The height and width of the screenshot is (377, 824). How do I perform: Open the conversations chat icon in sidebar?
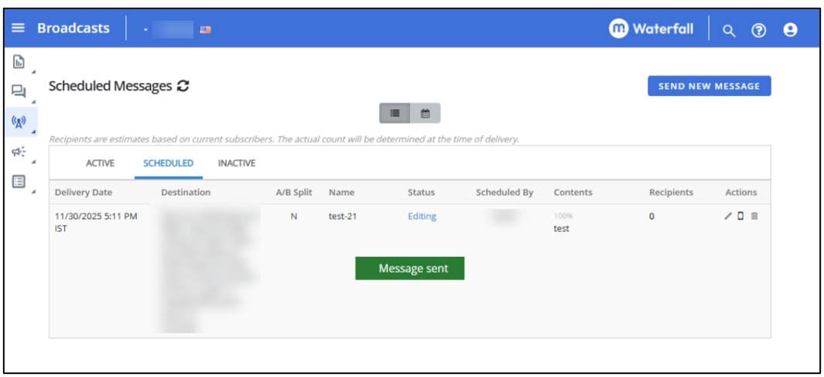19,91
